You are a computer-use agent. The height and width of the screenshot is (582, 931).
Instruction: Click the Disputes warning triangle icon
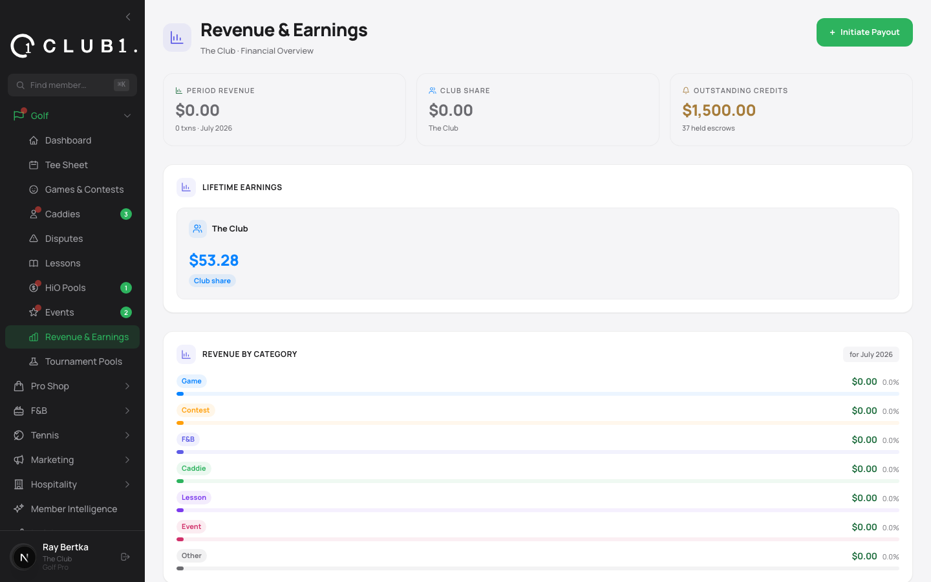(34, 239)
